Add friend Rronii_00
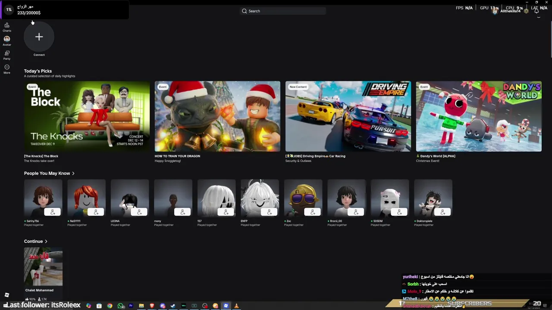This screenshot has width=552, height=310. pos(356,212)
